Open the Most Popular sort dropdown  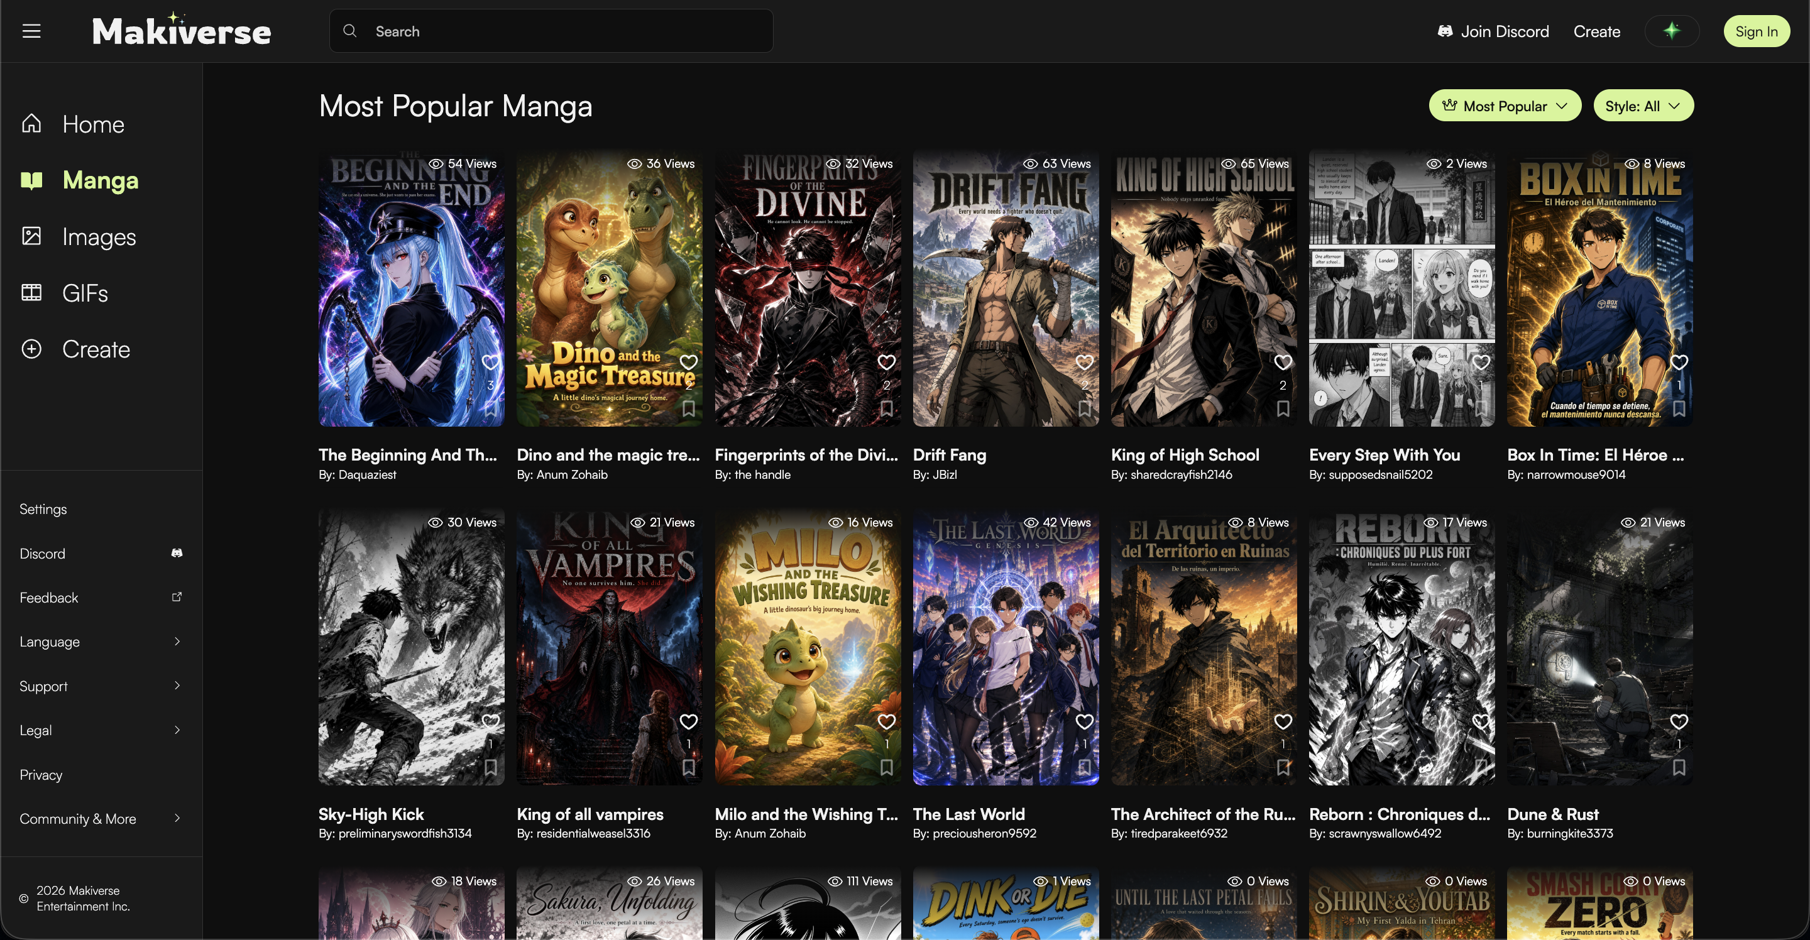1505,106
